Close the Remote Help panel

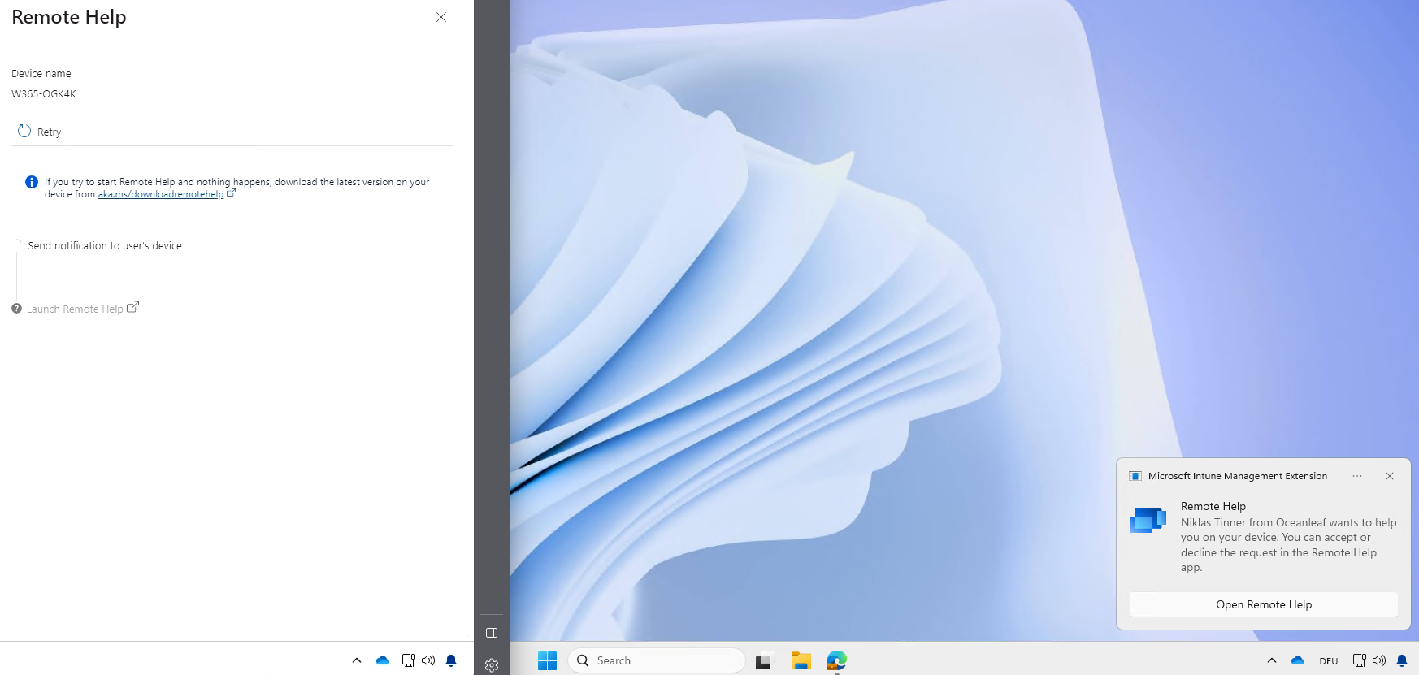441,17
